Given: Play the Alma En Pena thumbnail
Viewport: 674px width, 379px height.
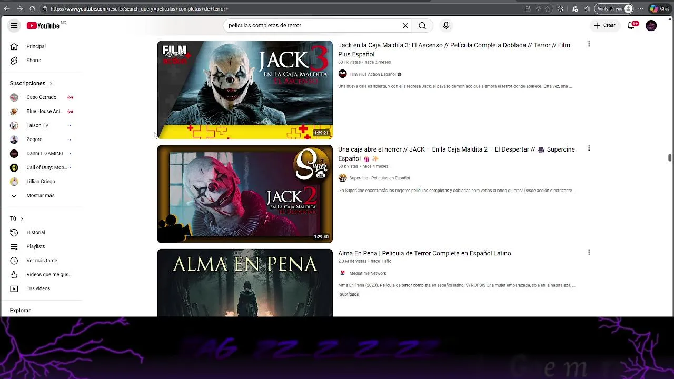Looking at the screenshot, I should [x=245, y=283].
